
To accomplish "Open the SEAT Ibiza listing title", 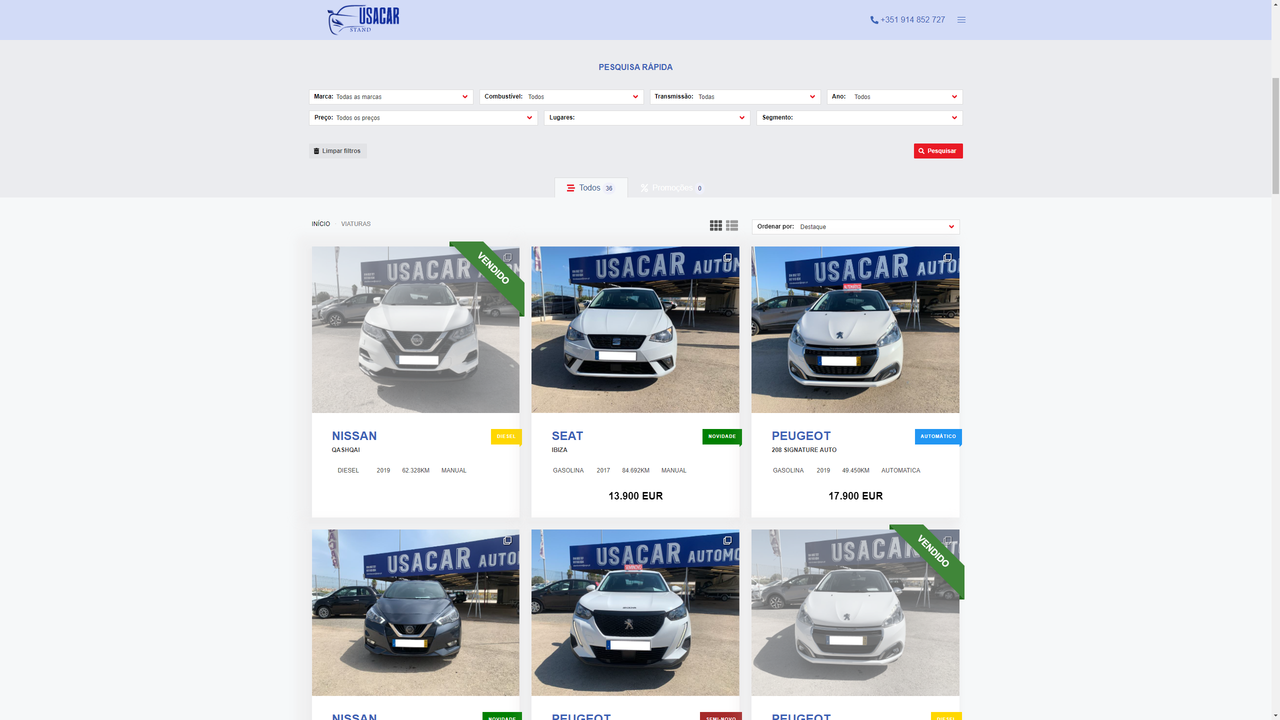I will pos(567,436).
